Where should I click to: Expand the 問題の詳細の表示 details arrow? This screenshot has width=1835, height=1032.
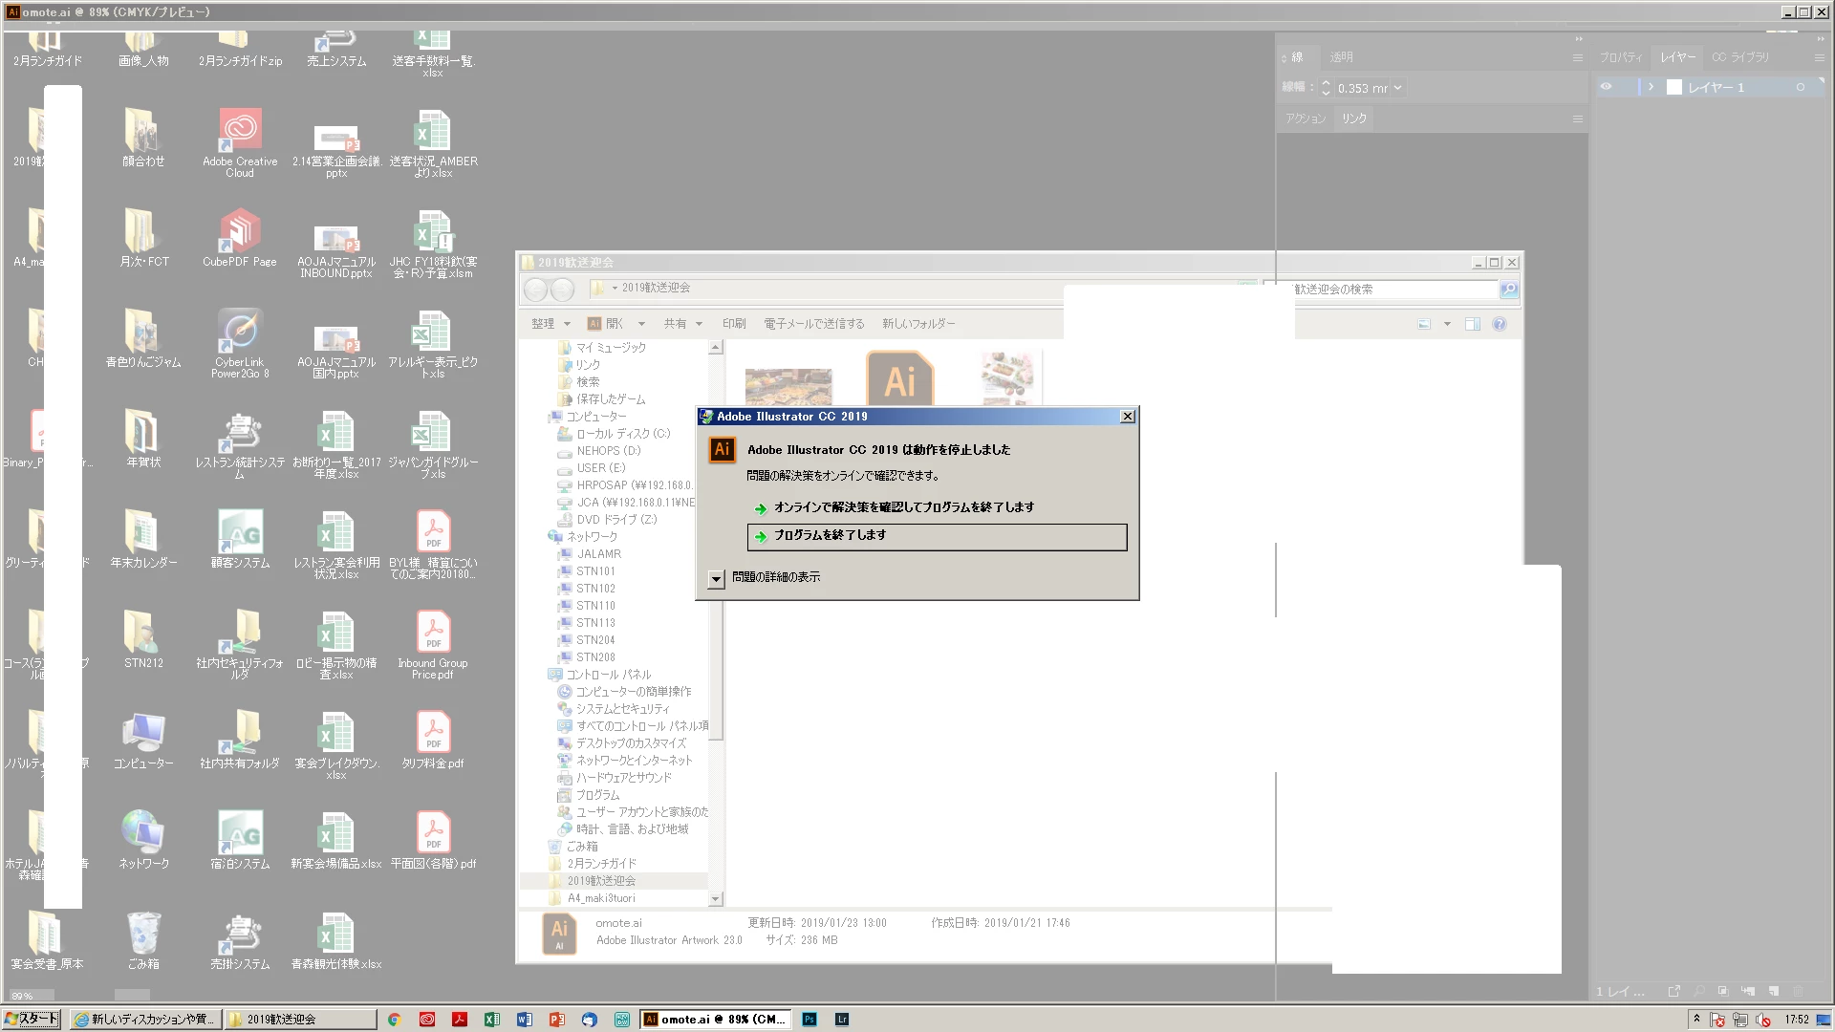pyautogui.click(x=716, y=578)
